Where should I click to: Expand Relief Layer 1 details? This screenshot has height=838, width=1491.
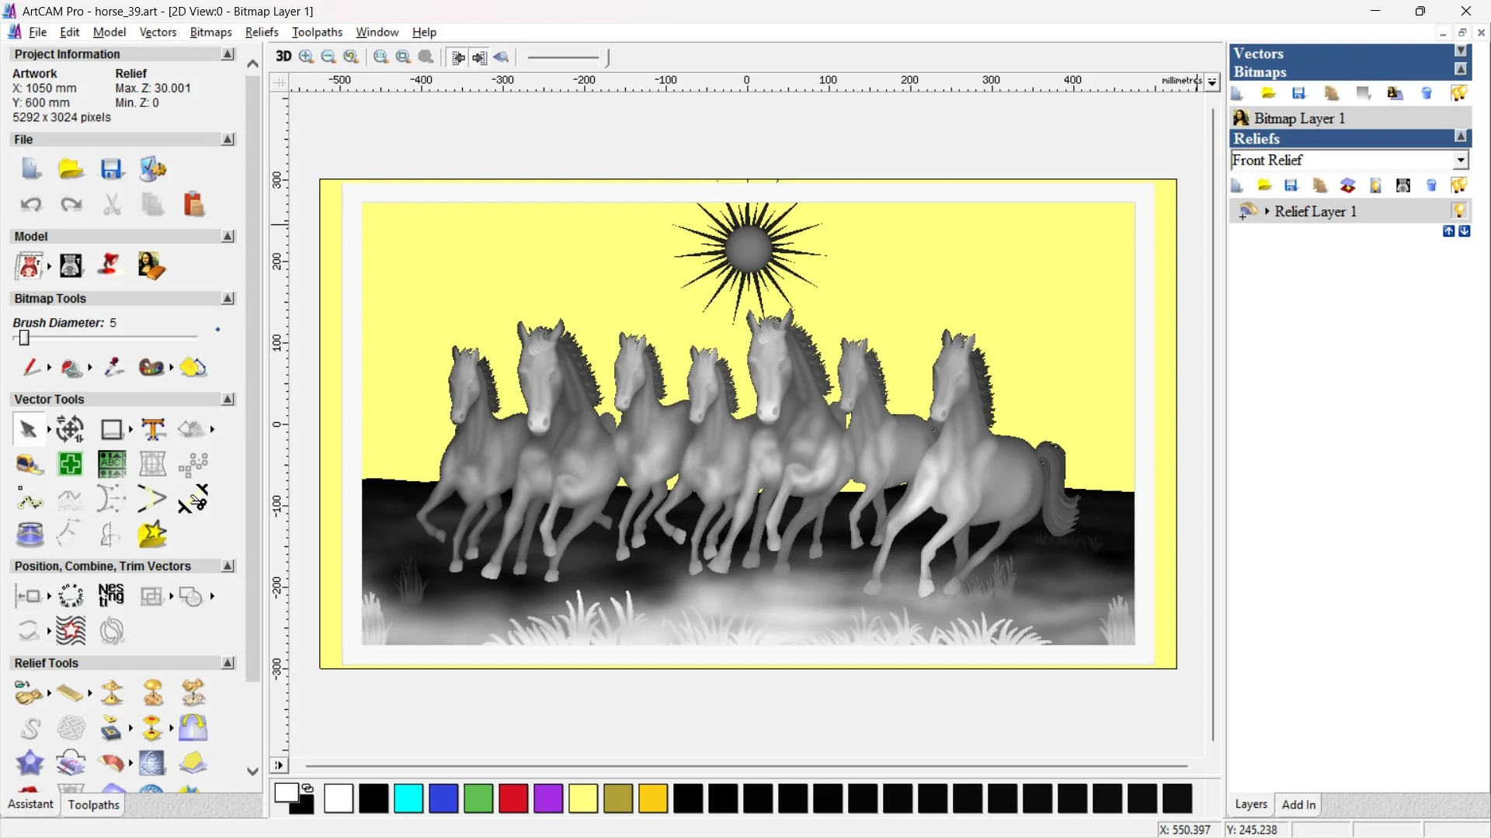[x=1267, y=211]
